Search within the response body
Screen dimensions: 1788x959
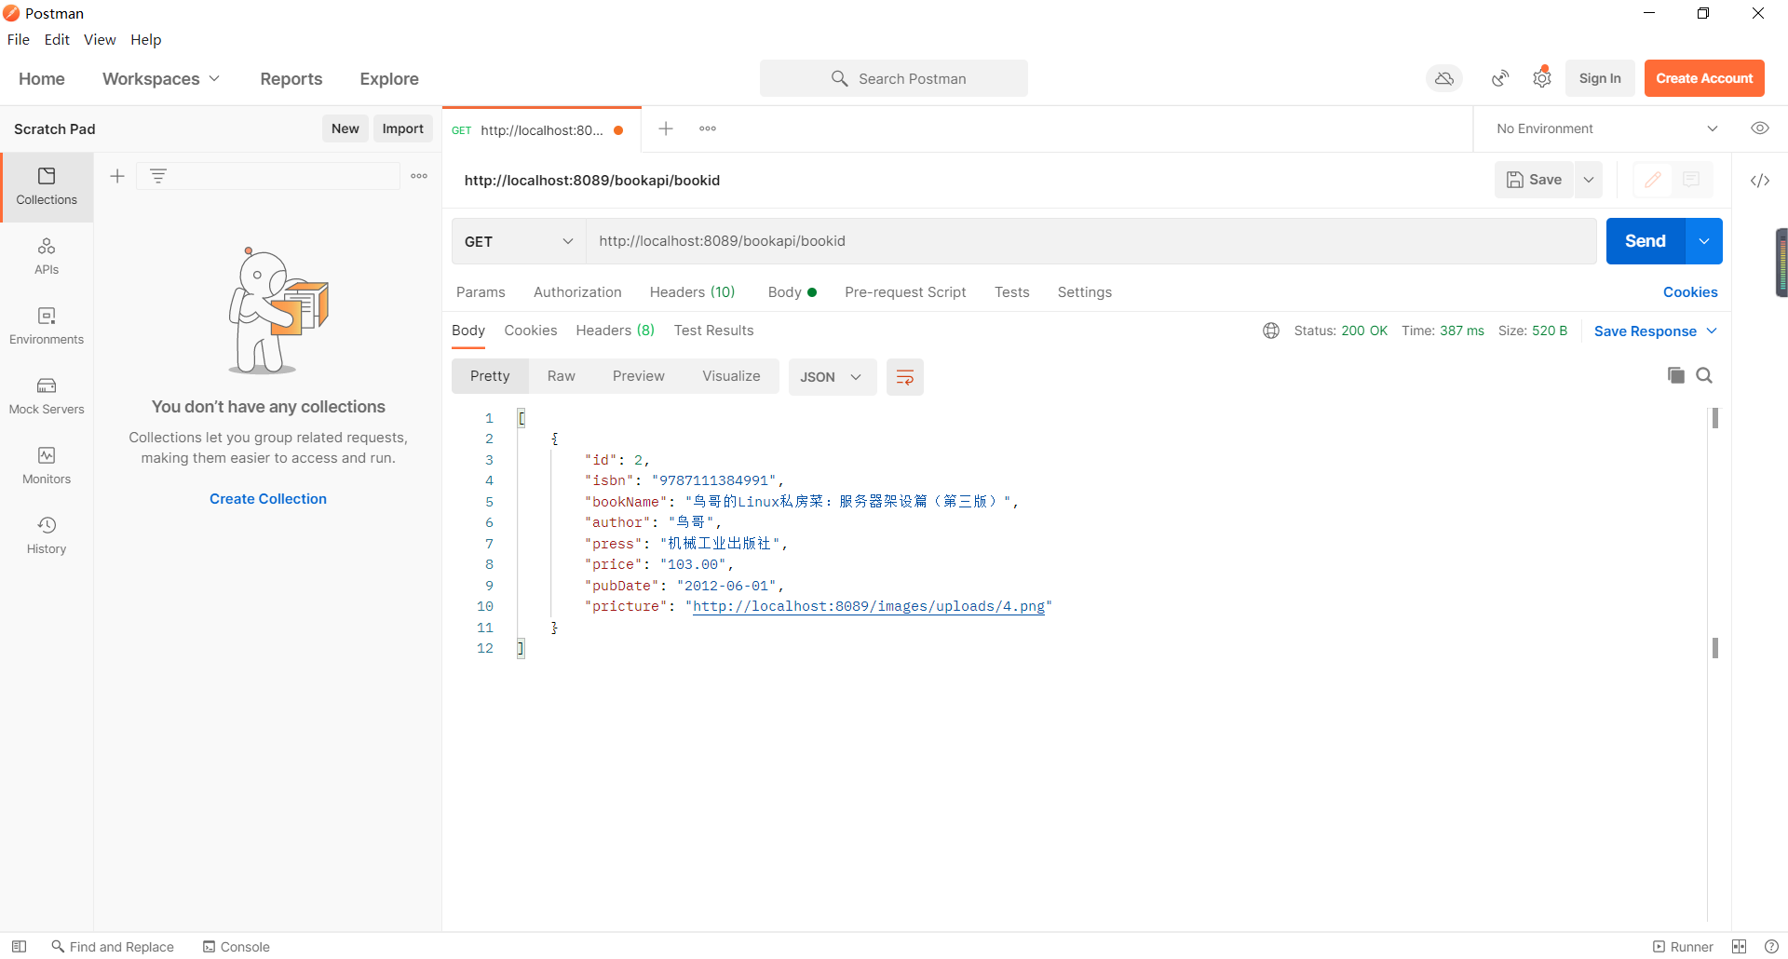[1704, 375]
